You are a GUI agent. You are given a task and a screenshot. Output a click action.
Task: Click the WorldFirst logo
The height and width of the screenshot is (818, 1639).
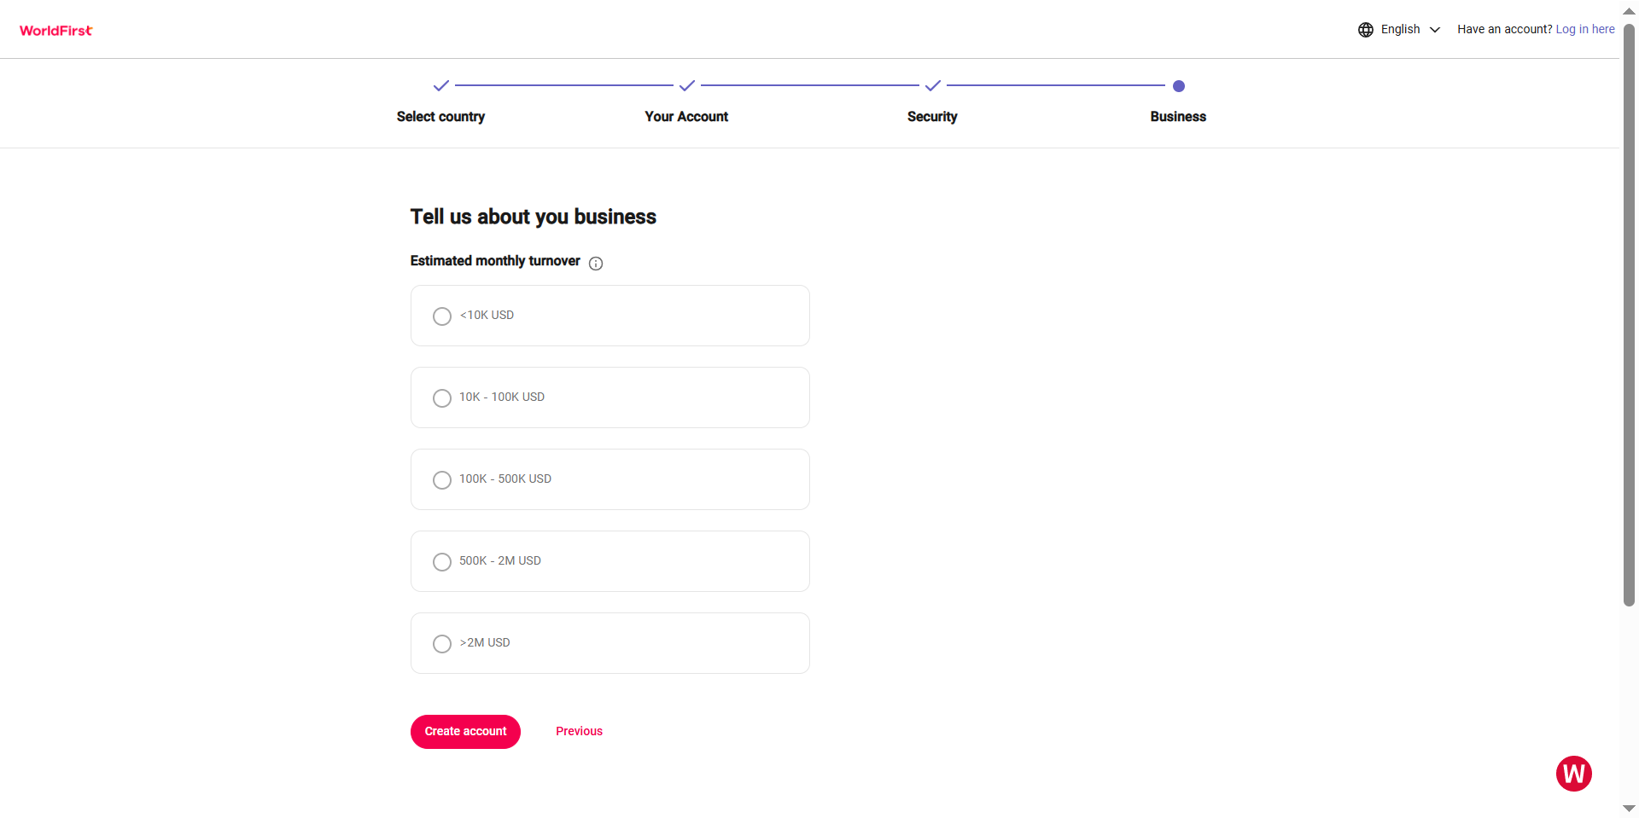pyautogui.click(x=56, y=31)
